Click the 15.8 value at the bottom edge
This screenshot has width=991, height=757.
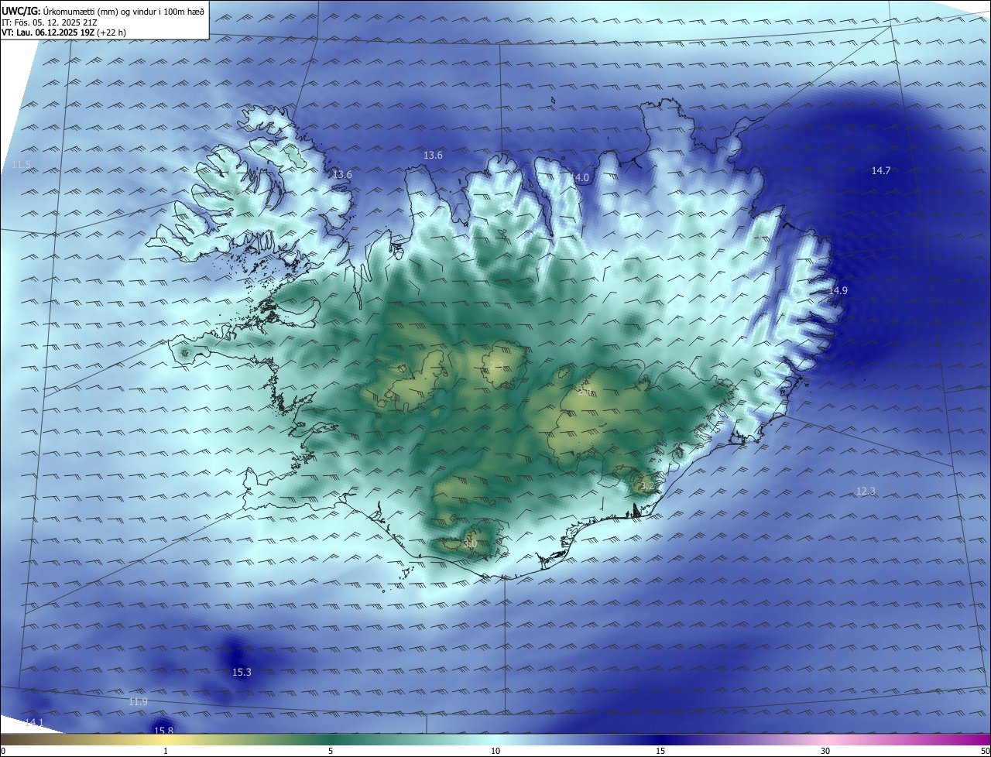tap(163, 730)
